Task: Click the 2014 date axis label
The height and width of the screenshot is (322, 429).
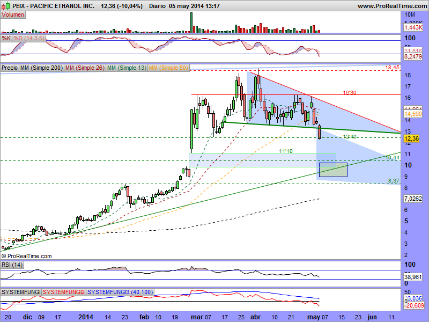Action: 86,317
